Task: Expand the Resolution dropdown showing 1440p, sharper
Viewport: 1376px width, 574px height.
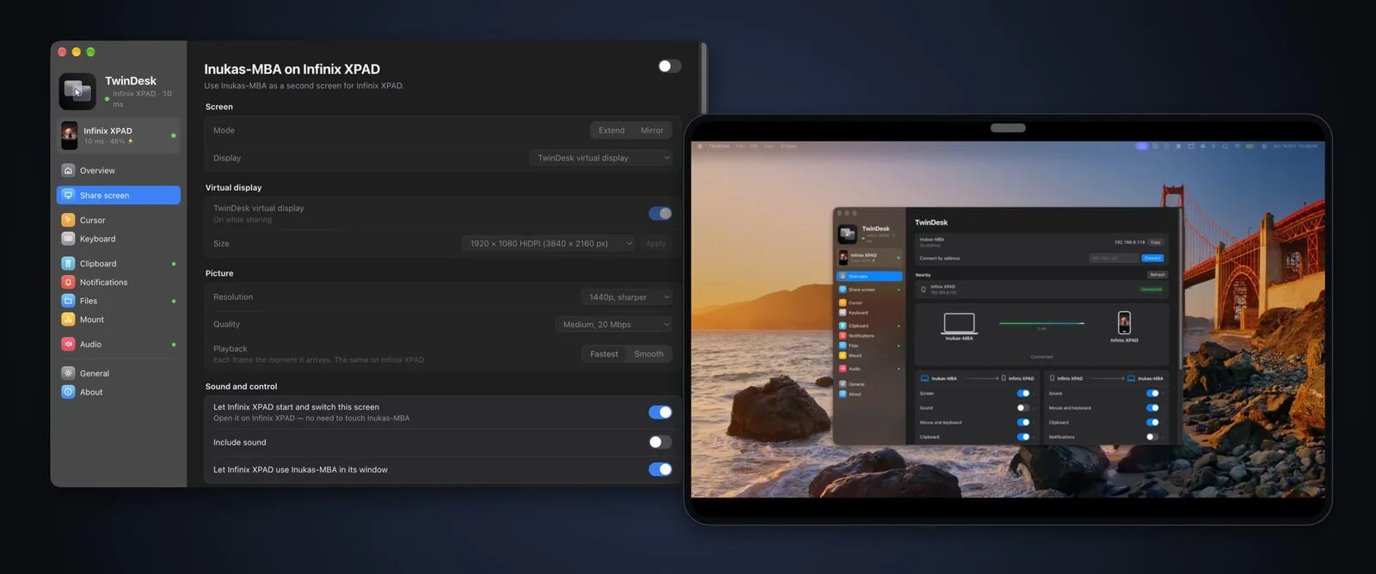Action: pyautogui.click(x=626, y=297)
